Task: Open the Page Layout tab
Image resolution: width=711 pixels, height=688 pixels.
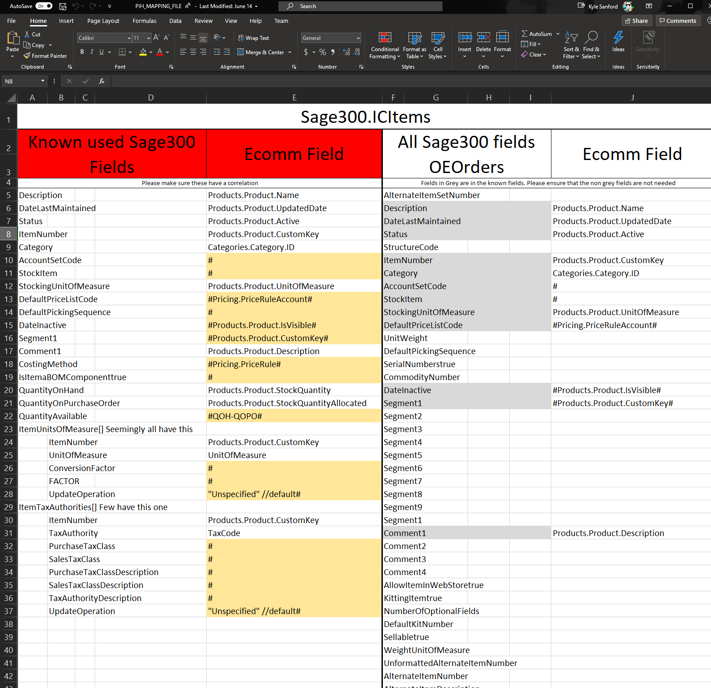Action: coord(103,21)
